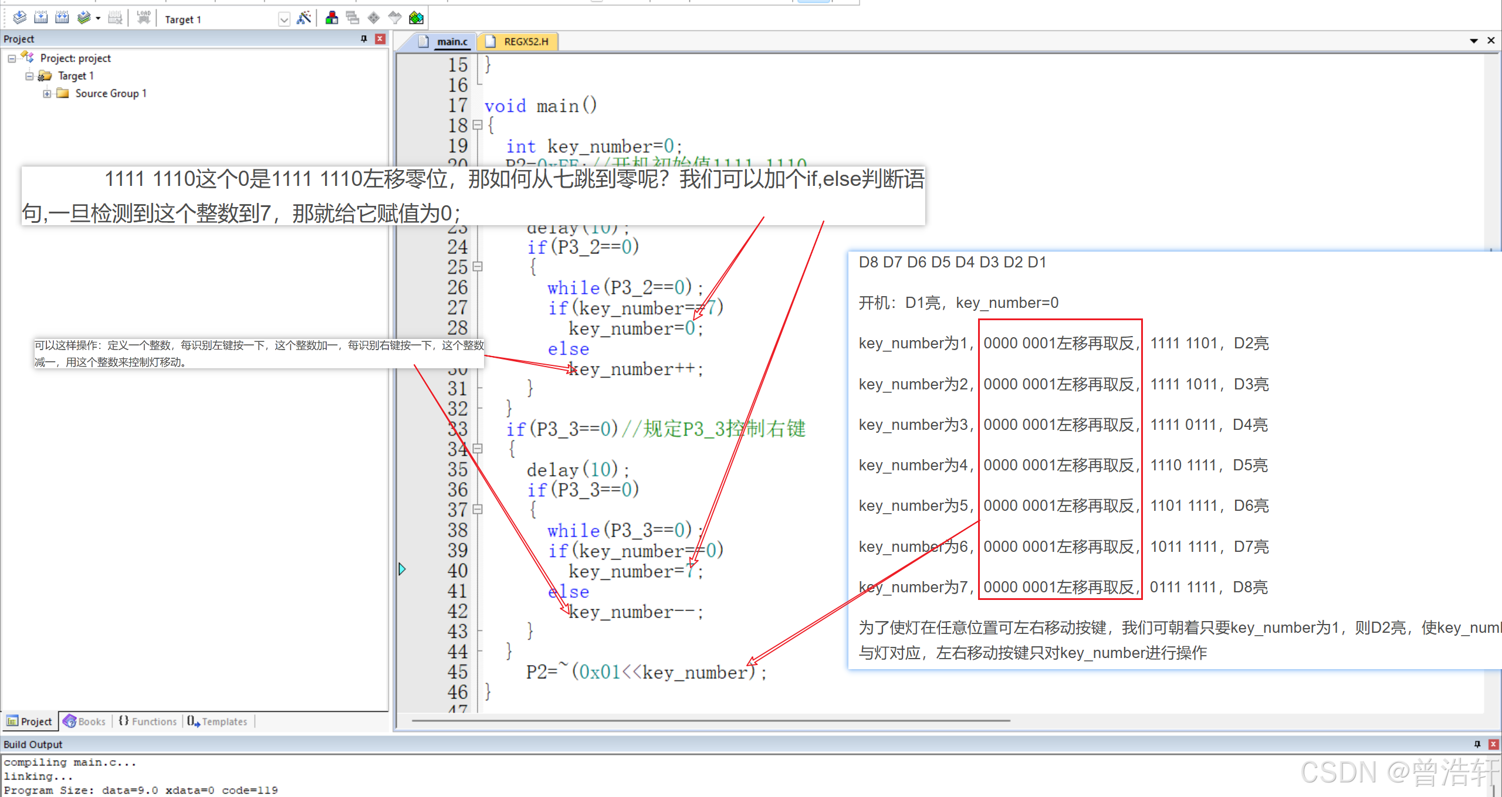This screenshot has height=797, width=1502.
Task: Collapse the code fold at line 18
Action: pyautogui.click(x=478, y=125)
